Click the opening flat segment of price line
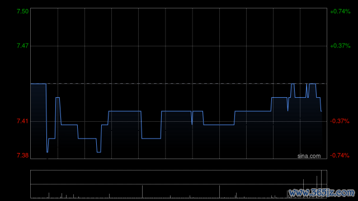 [x=39, y=84]
